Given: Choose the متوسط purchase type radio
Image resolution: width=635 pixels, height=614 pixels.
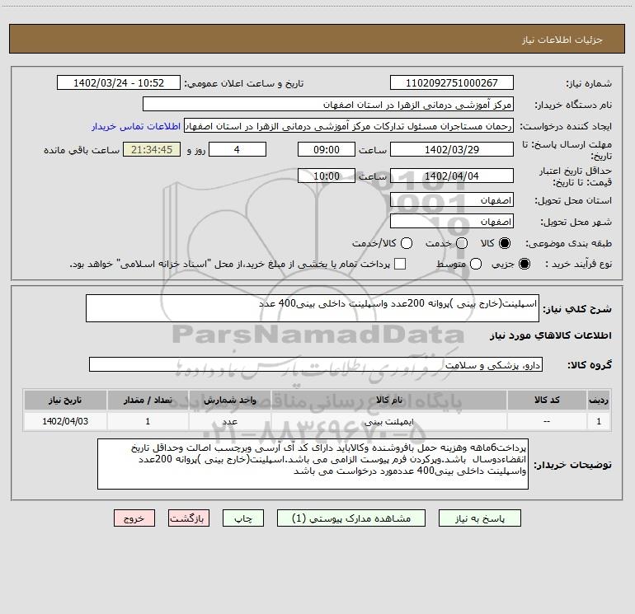Looking at the screenshot, I should coord(476,264).
